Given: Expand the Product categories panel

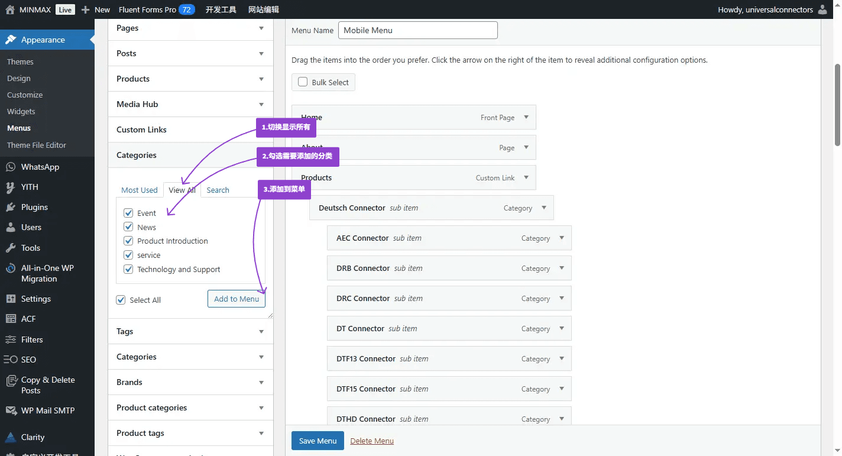Looking at the screenshot, I should tap(261, 408).
